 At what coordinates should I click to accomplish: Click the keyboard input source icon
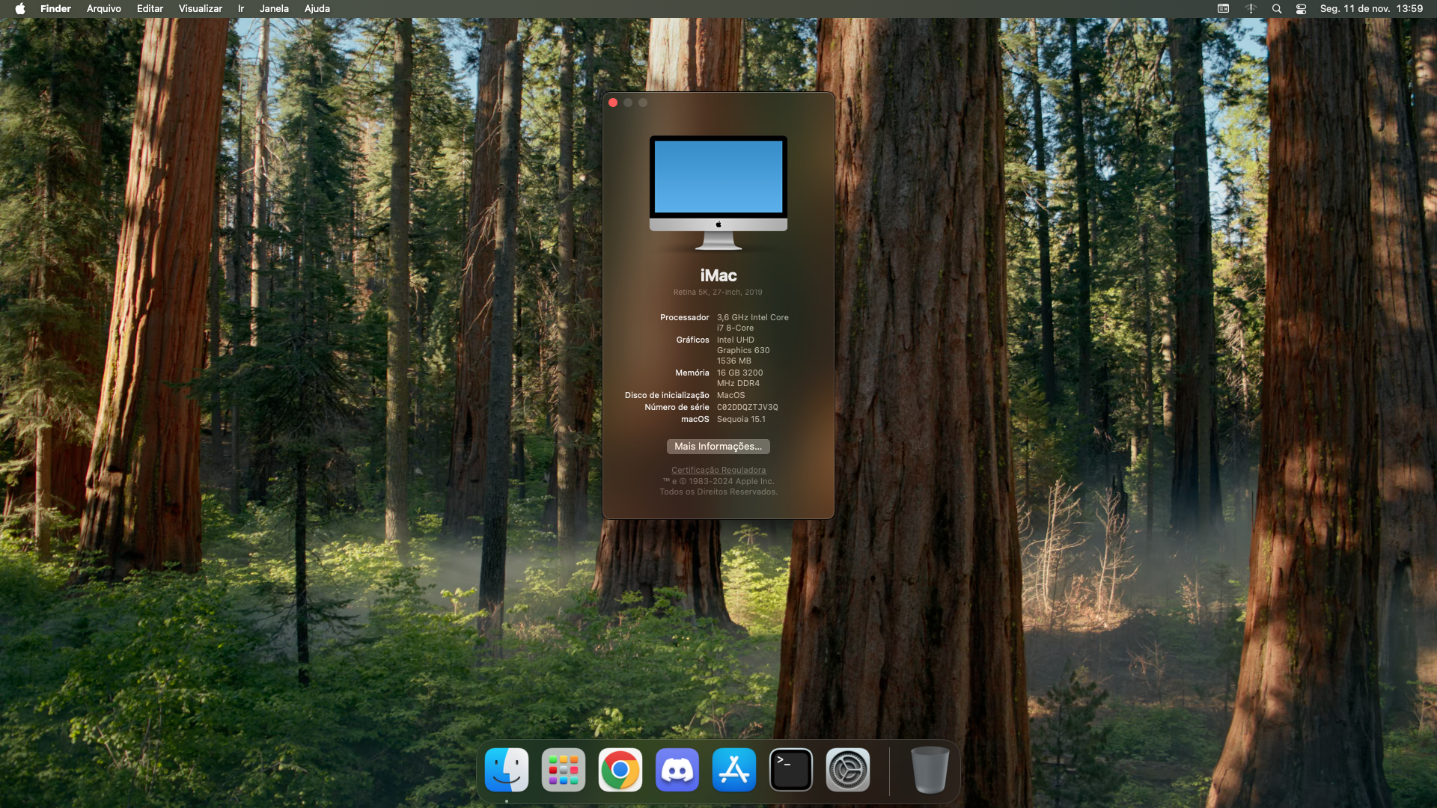(1223, 9)
